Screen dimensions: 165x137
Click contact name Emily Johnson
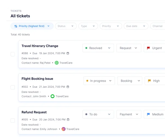pos(49,129)
